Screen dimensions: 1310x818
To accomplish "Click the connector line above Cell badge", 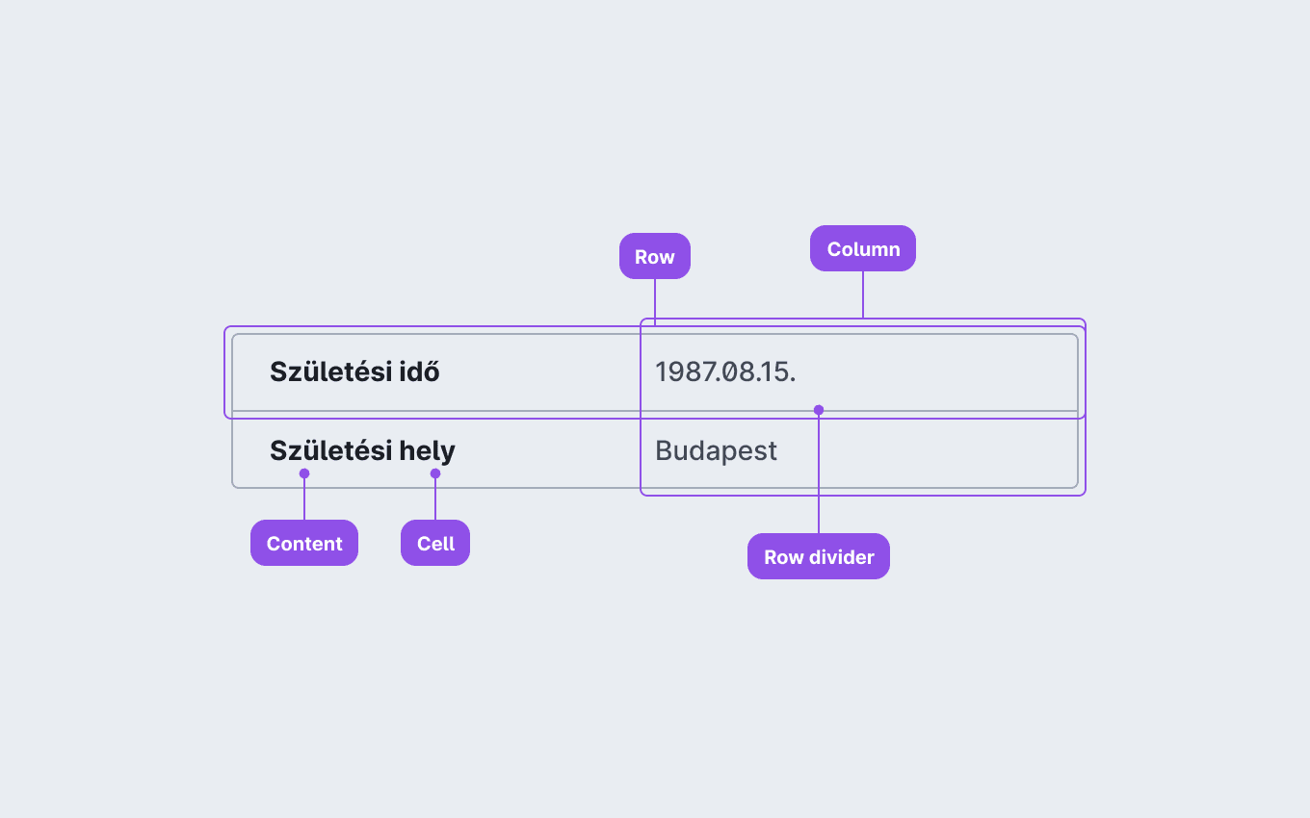I will tap(435, 499).
